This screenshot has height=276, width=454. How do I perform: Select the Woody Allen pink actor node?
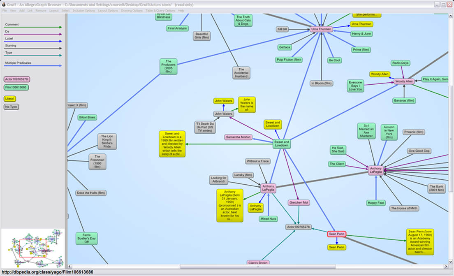click(403, 81)
